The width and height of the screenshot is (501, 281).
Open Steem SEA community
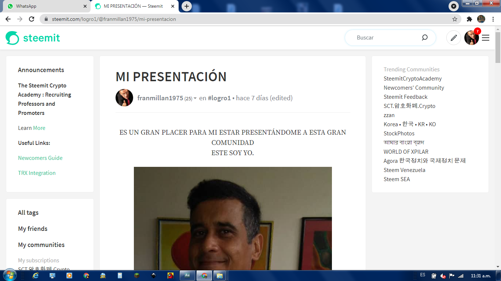(x=397, y=179)
